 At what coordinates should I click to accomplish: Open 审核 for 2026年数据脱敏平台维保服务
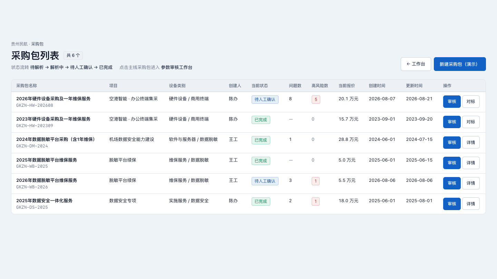point(452,183)
